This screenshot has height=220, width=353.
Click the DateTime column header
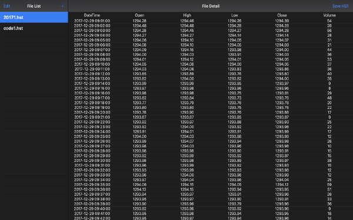[92, 15]
